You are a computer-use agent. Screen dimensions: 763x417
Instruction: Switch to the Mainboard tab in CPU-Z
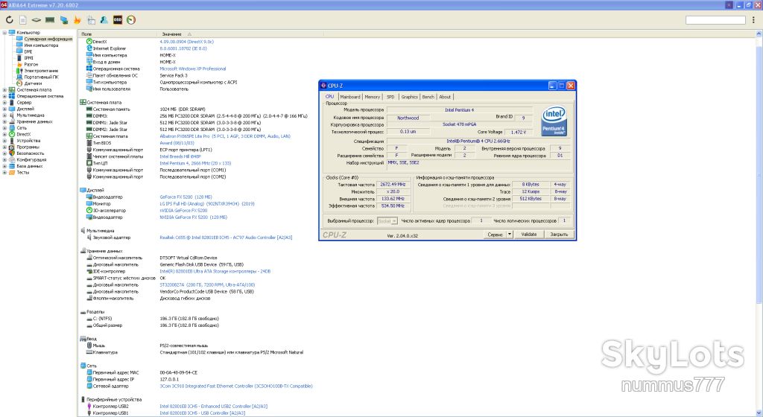click(x=350, y=97)
